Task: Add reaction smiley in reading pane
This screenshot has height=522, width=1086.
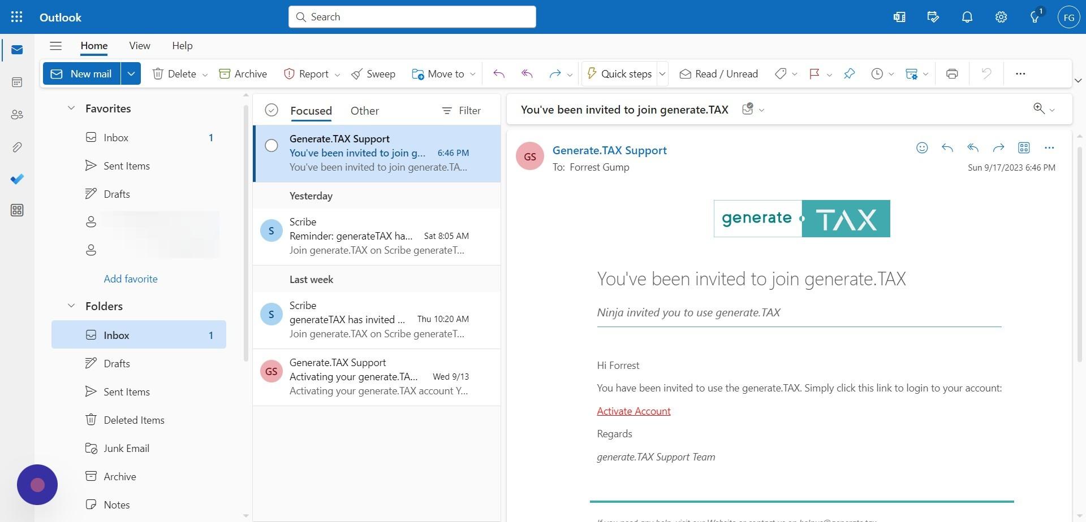Action: pyautogui.click(x=922, y=148)
